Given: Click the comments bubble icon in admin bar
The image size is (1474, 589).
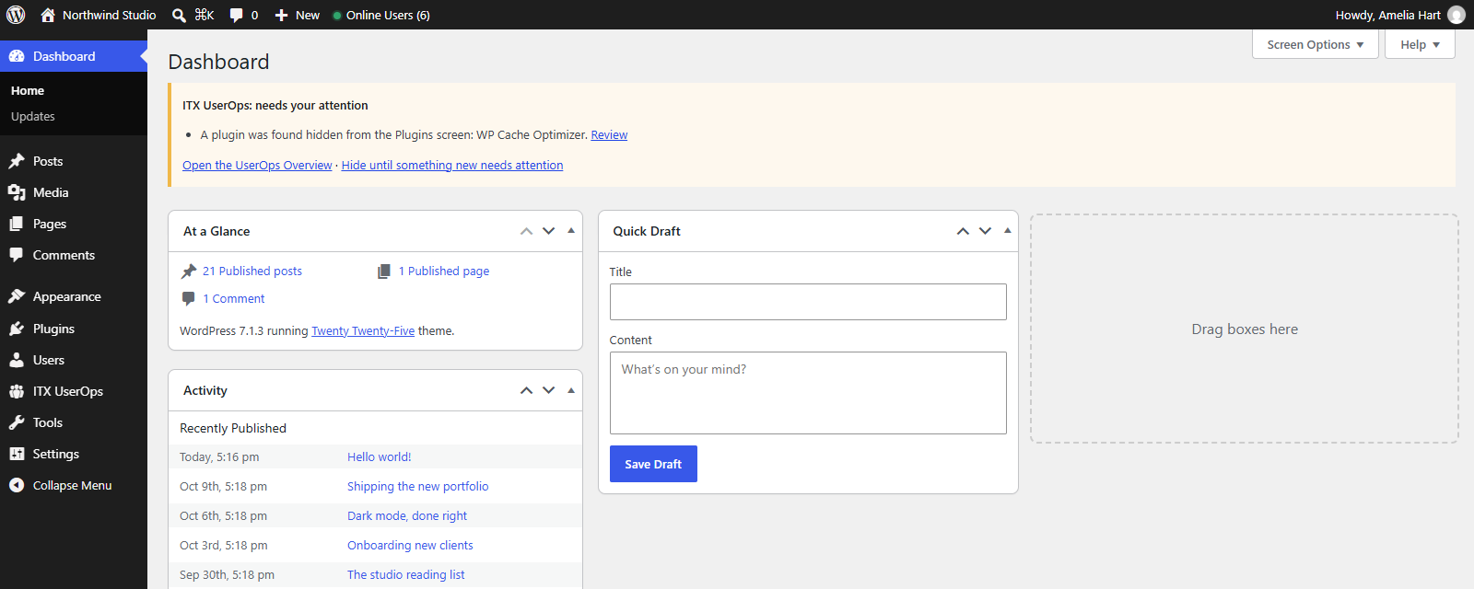Looking at the screenshot, I should 237,15.
